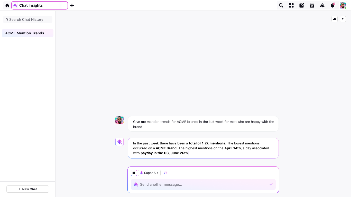This screenshot has height=197, width=351.
Task: Open the people community icon
Action: click(322, 5)
